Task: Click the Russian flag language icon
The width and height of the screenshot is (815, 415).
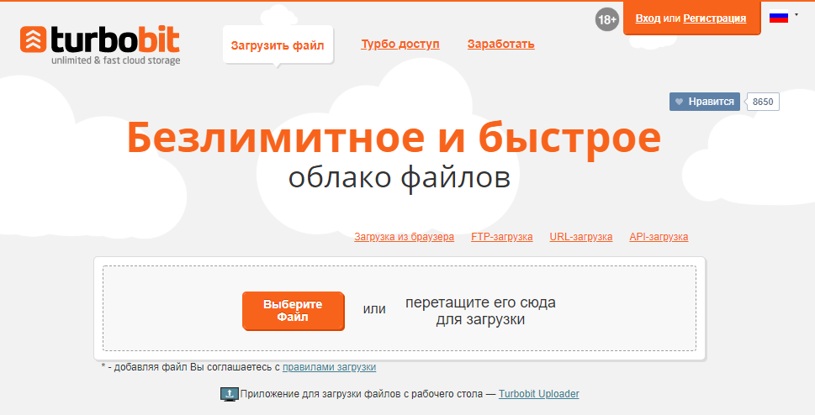Action: click(778, 17)
